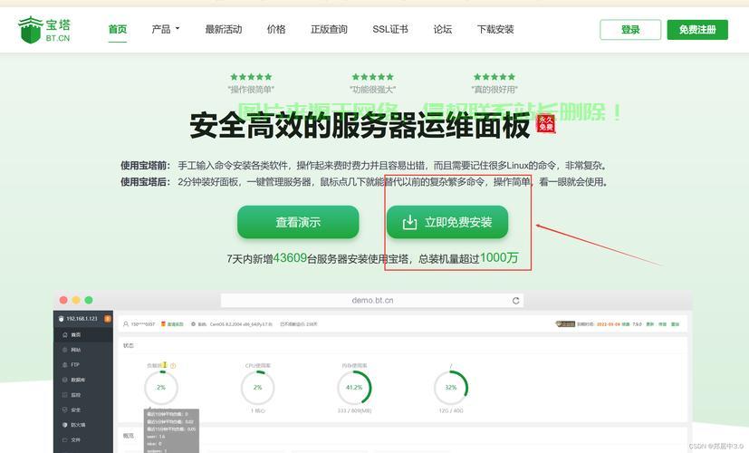
Task: Click the "操作很简单" review text
Action: (x=251, y=90)
